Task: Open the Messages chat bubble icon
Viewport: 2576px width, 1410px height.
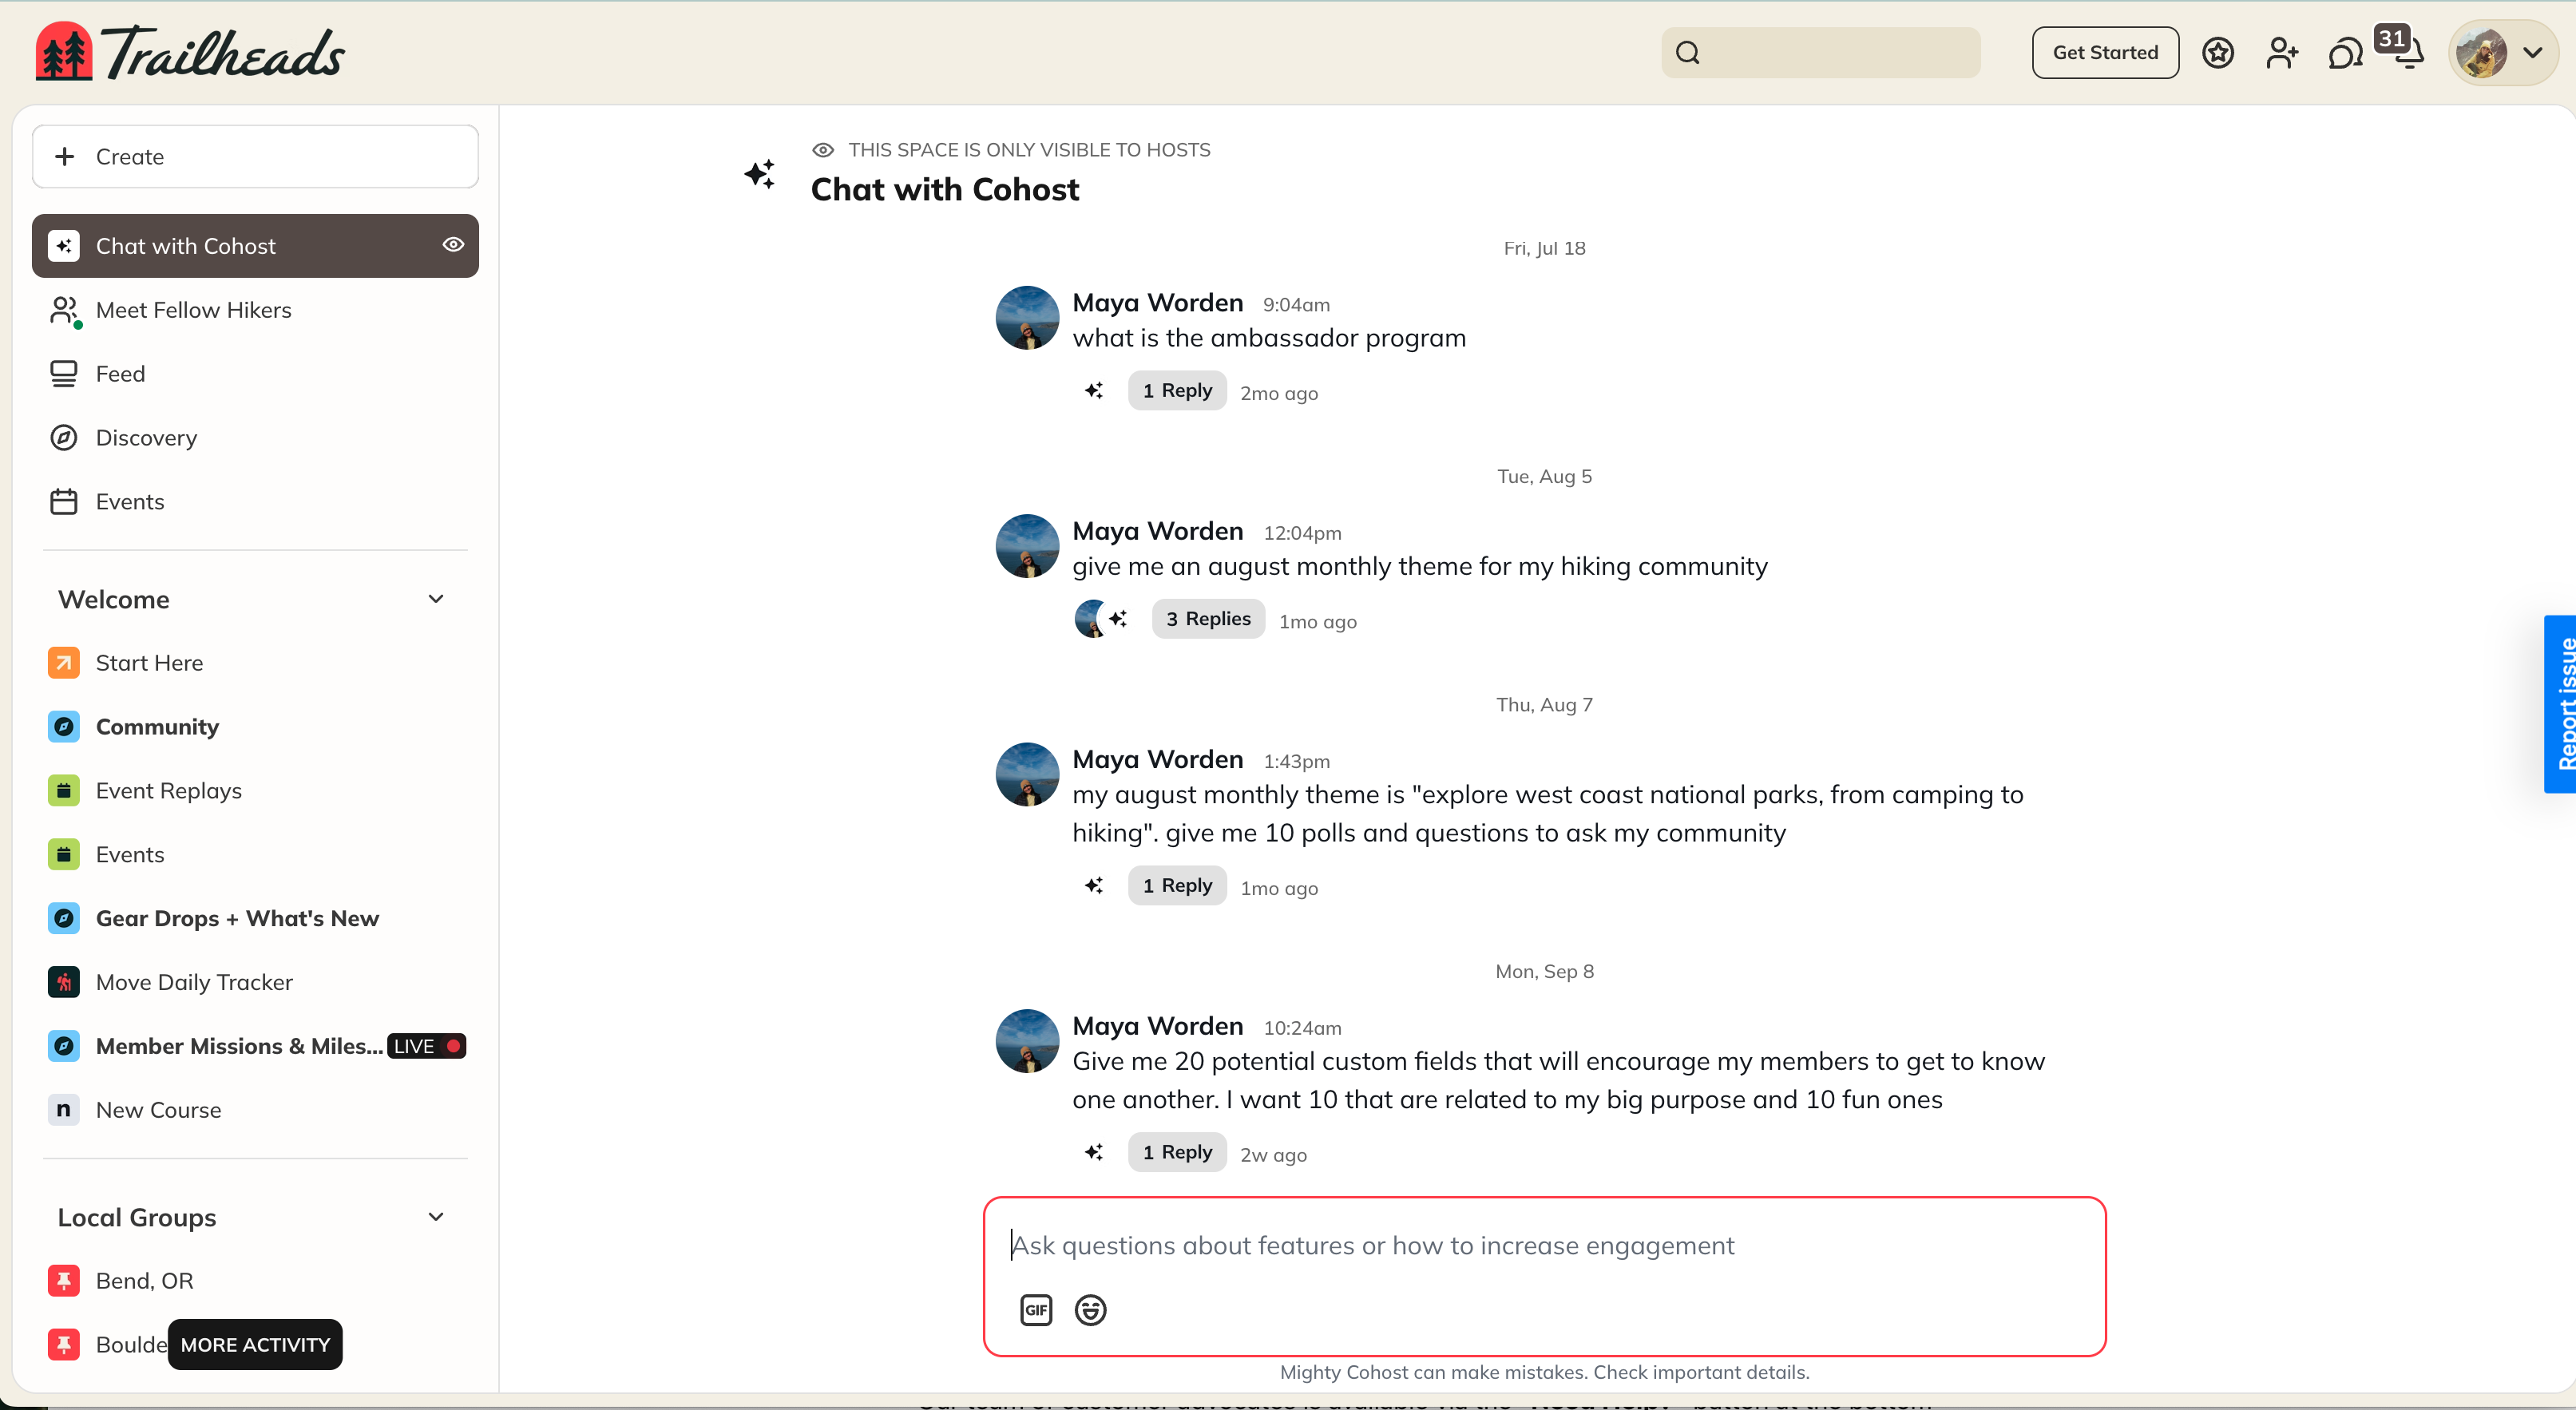Action: [x=2344, y=52]
